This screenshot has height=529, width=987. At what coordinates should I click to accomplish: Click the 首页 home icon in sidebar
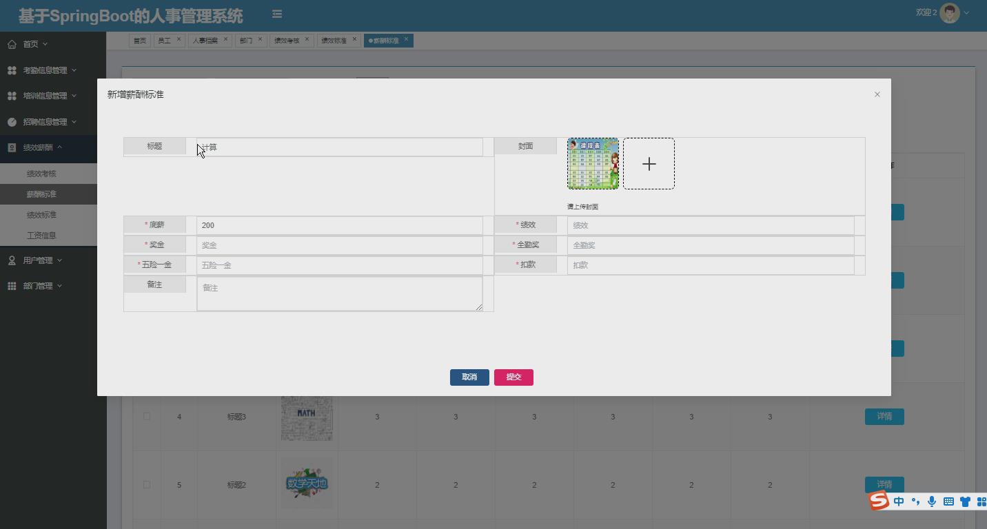[x=12, y=44]
